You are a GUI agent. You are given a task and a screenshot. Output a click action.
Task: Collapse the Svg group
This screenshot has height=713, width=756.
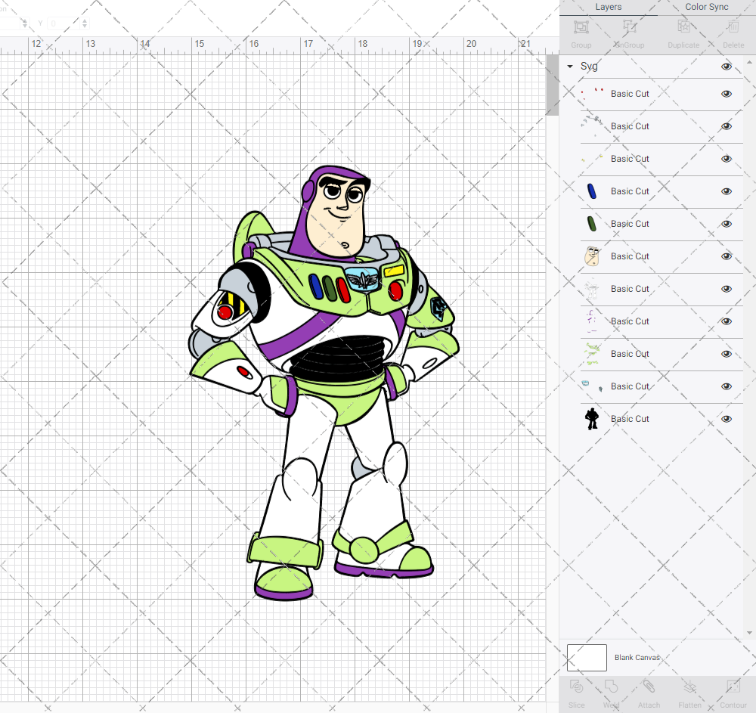pos(570,66)
